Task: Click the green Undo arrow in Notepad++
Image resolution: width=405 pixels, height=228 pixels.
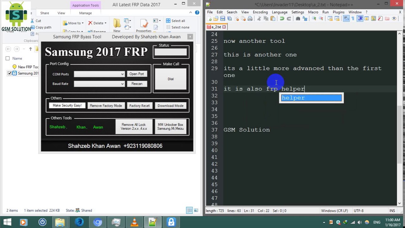Action: click(282, 19)
